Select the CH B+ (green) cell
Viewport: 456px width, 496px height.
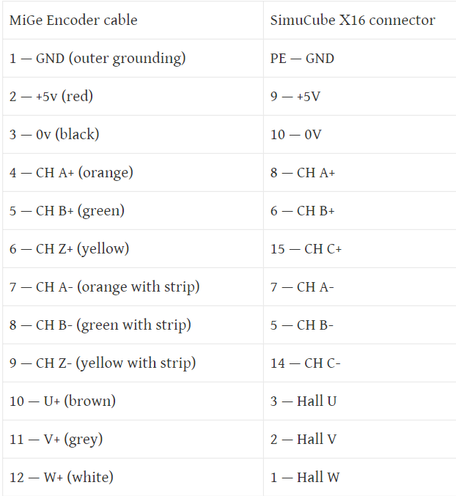click(x=133, y=211)
